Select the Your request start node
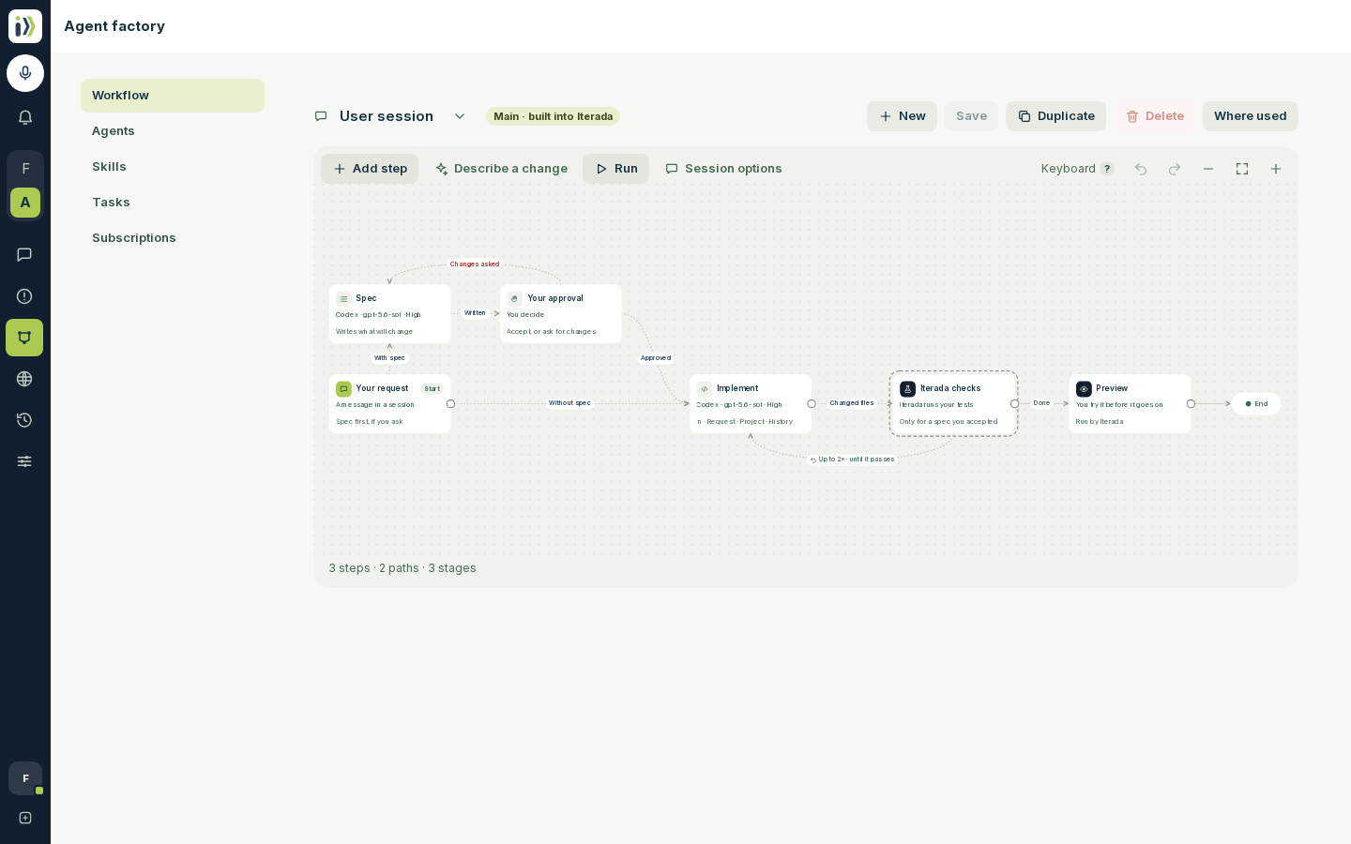The image size is (1351, 844). point(389,404)
